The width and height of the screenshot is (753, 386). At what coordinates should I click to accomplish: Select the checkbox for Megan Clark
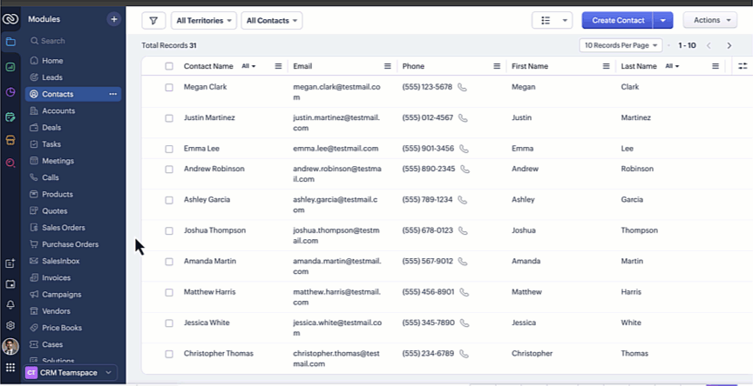pyautogui.click(x=169, y=87)
